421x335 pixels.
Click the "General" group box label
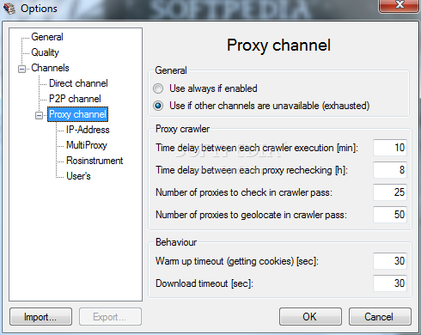171,70
